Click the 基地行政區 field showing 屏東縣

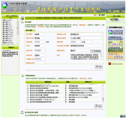pyautogui.click(x=40, y=38)
